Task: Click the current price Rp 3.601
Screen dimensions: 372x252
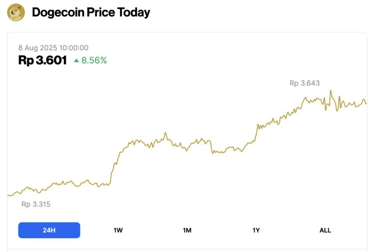Action: (x=42, y=60)
